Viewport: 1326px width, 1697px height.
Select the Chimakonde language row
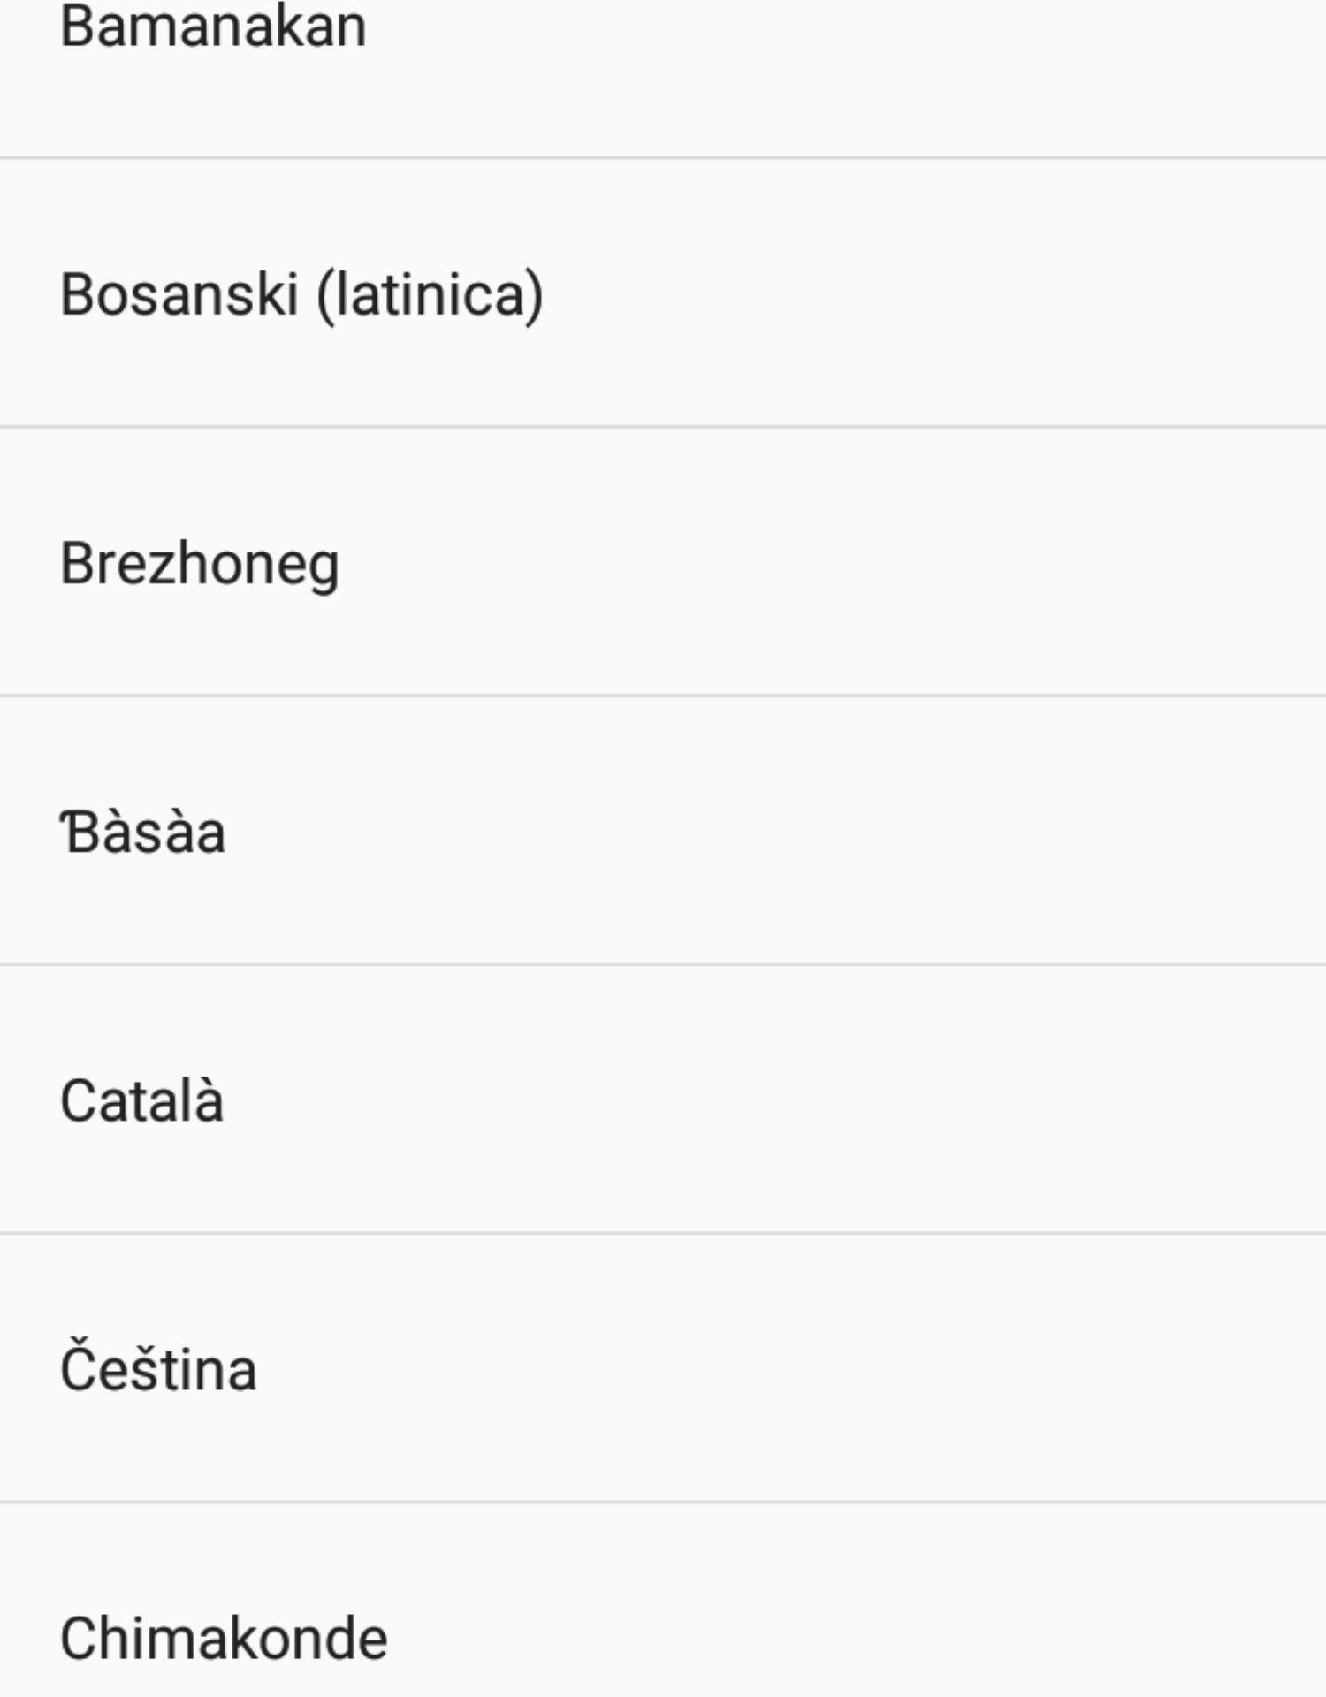click(224, 1638)
